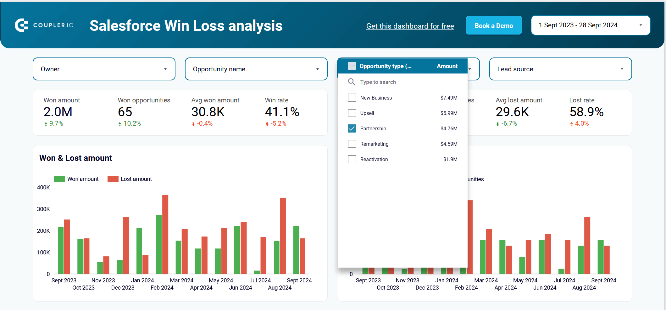Expand the Lead source dropdown

560,69
